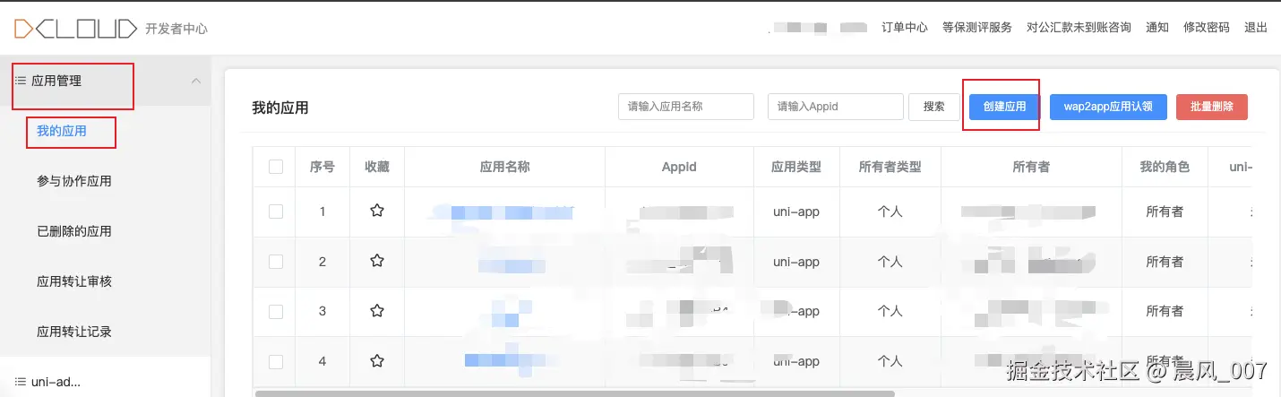1281x397 pixels.
Task: Click the 创建应用 button
Action: coord(1004,107)
